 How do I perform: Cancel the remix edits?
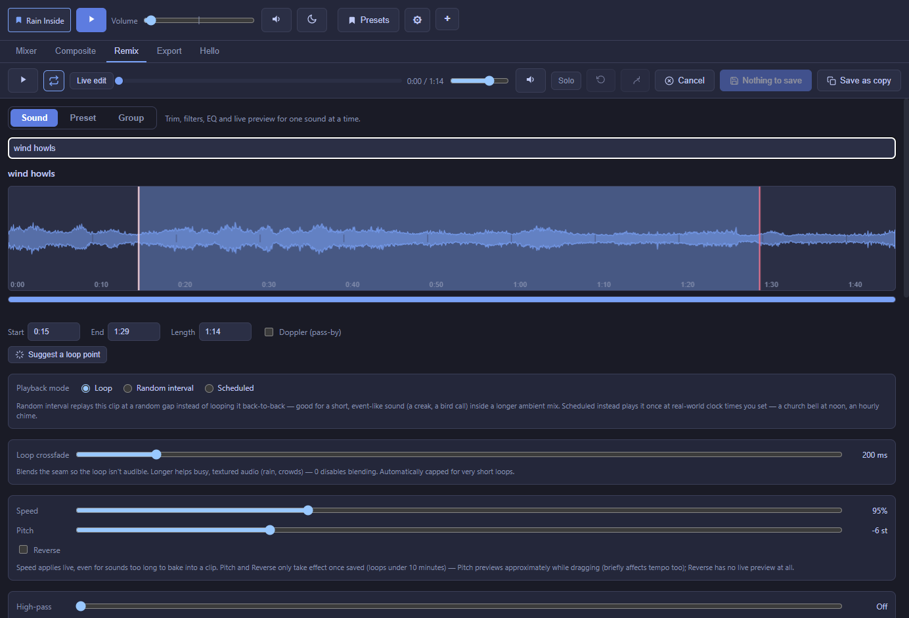point(684,80)
